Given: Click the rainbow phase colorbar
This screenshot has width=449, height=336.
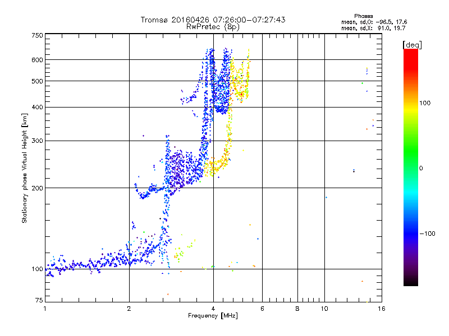Looking at the screenshot, I should 411,167.
